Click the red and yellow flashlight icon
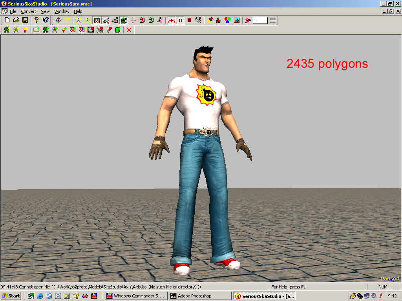This screenshot has width=402, height=301. (x=210, y=20)
